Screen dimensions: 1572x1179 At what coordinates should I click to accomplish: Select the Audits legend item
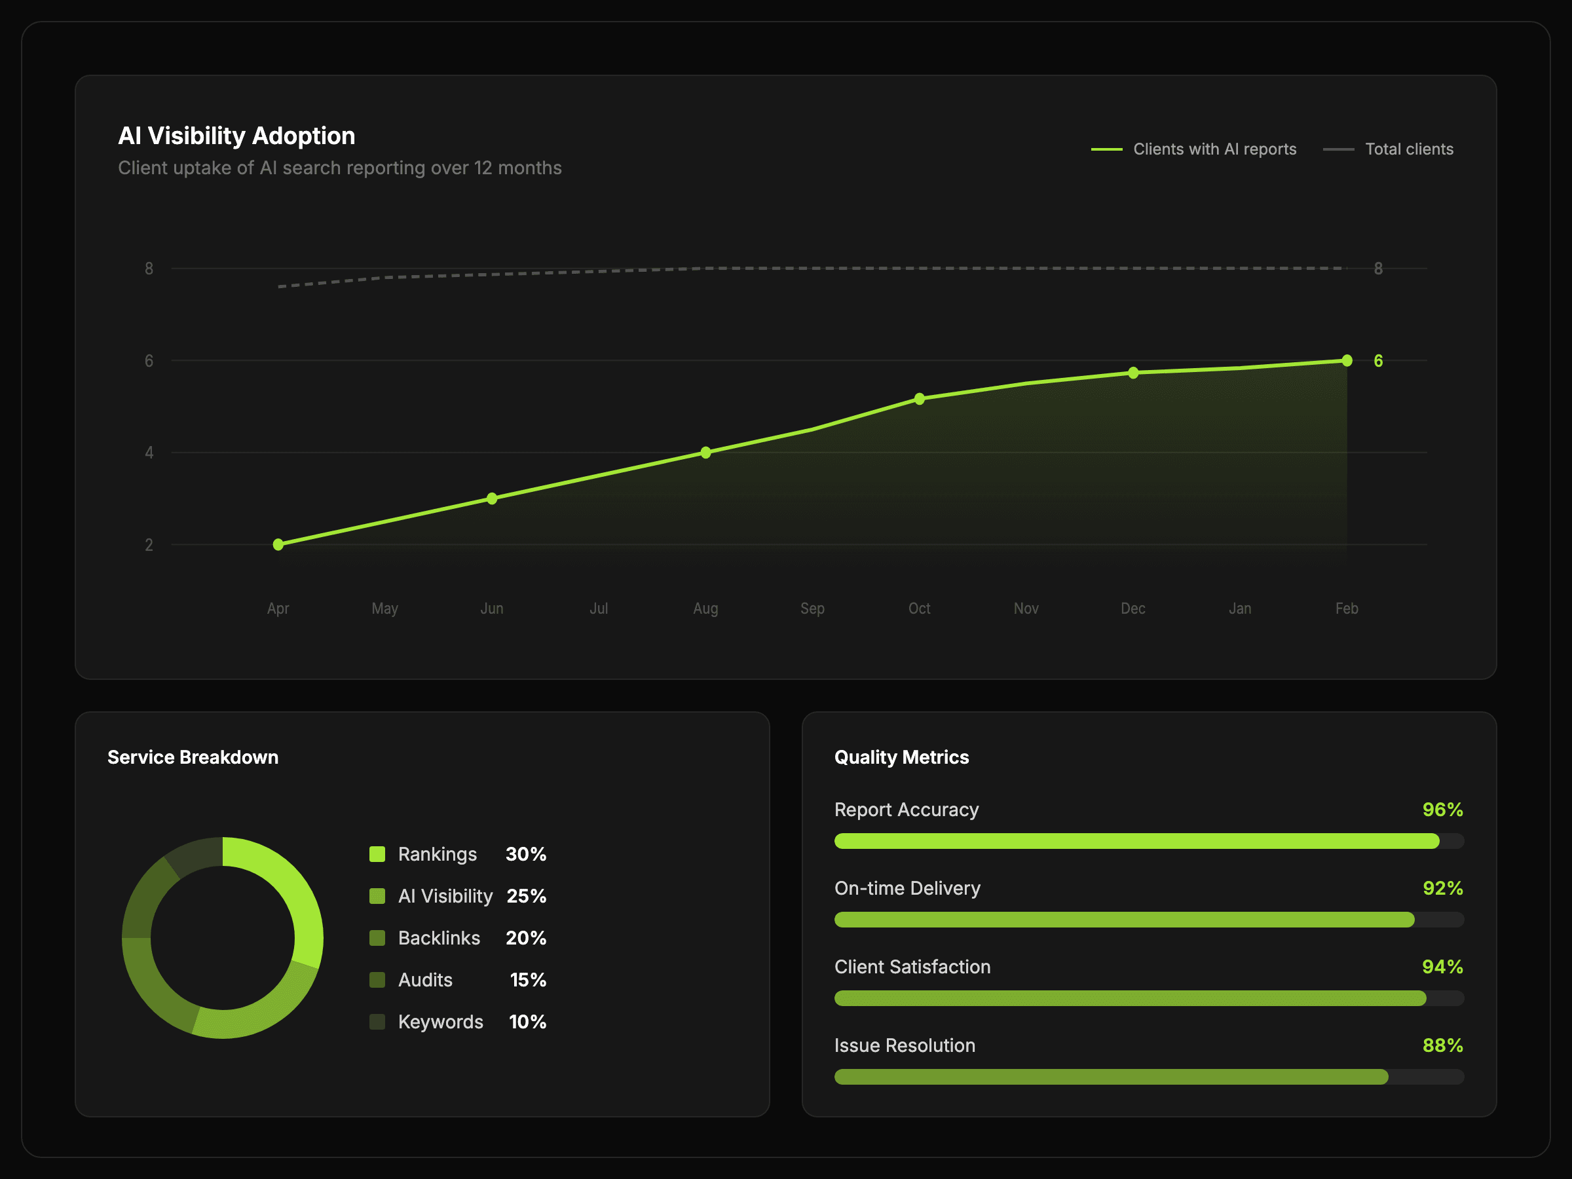425,980
